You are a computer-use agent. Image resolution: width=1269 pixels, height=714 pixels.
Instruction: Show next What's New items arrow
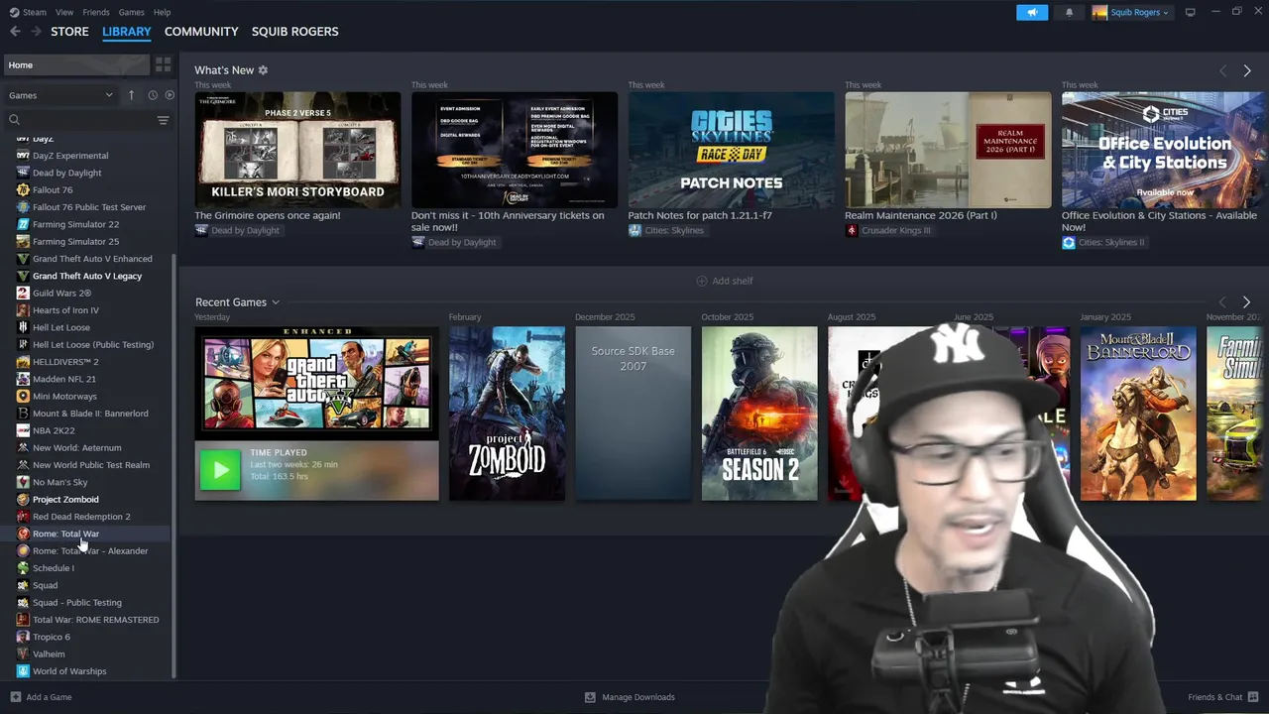pyautogui.click(x=1247, y=70)
